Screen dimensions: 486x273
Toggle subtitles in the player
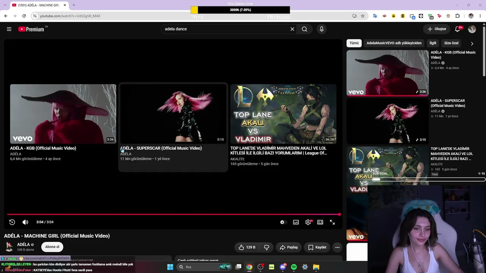pos(296,222)
